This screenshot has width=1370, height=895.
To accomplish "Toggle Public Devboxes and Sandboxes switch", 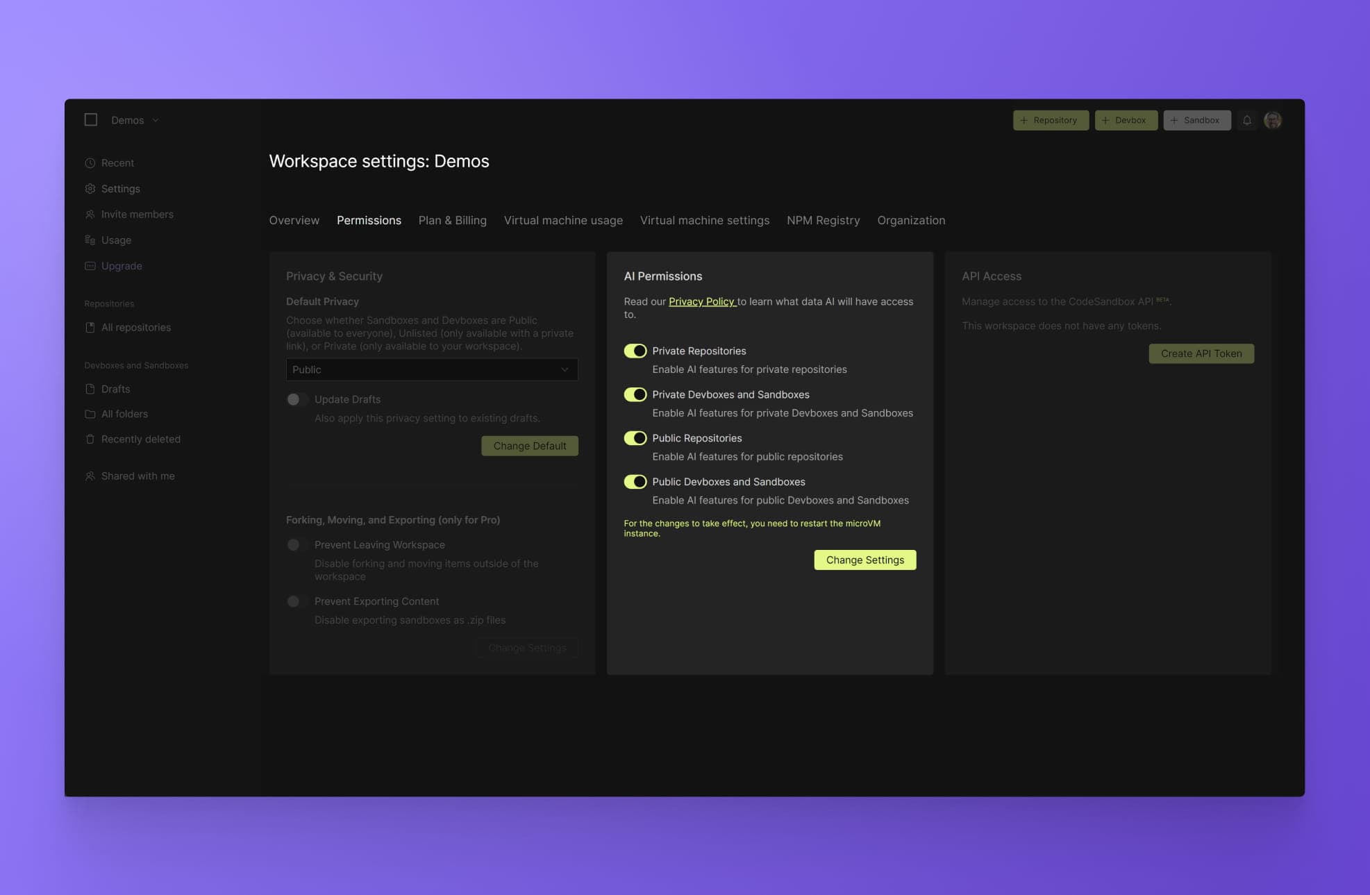I will click(635, 482).
